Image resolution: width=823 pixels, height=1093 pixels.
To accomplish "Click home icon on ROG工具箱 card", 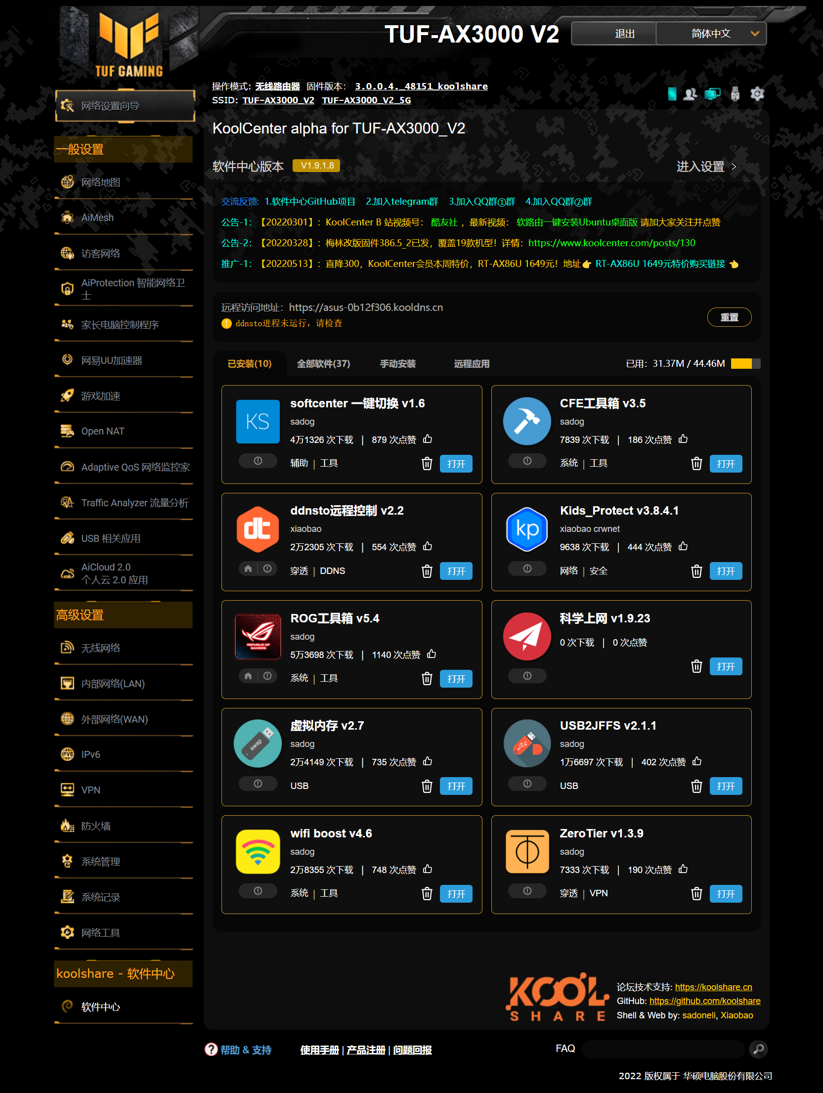I will click(x=248, y=676).
